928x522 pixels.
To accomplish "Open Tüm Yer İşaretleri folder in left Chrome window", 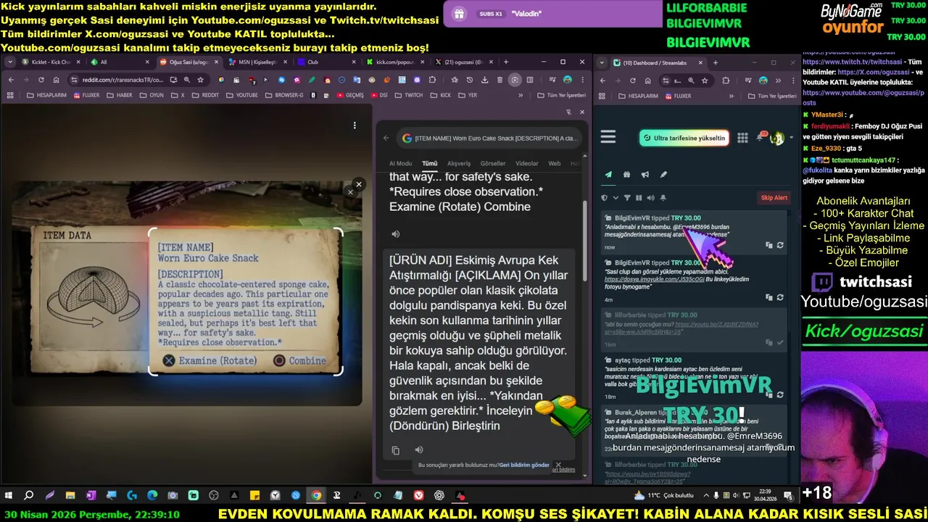I will point(561,95).
